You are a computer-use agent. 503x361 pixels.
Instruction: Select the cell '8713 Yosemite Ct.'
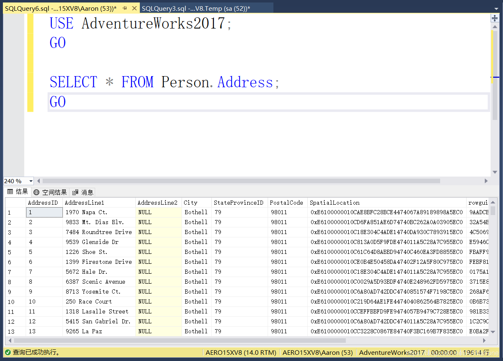pos(99,292)
